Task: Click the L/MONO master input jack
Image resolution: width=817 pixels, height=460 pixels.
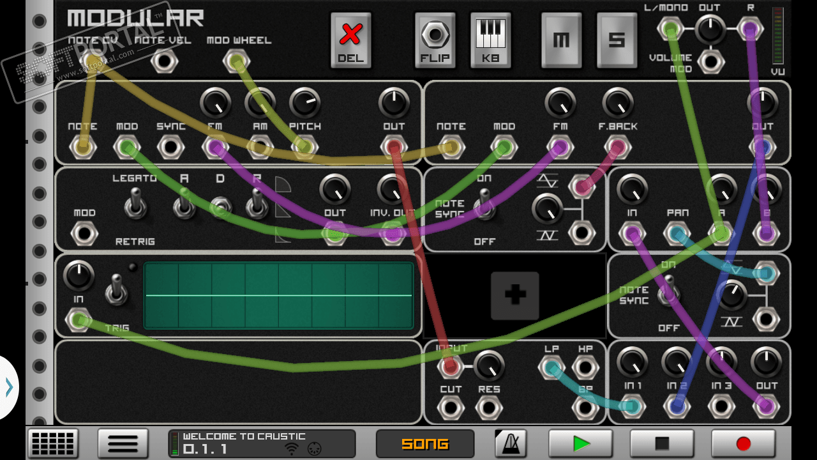Action: tap(670, 28)
